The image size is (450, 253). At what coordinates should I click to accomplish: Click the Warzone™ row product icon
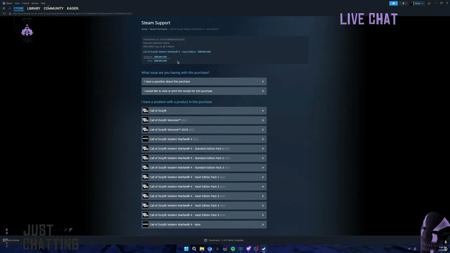(145, 120)
